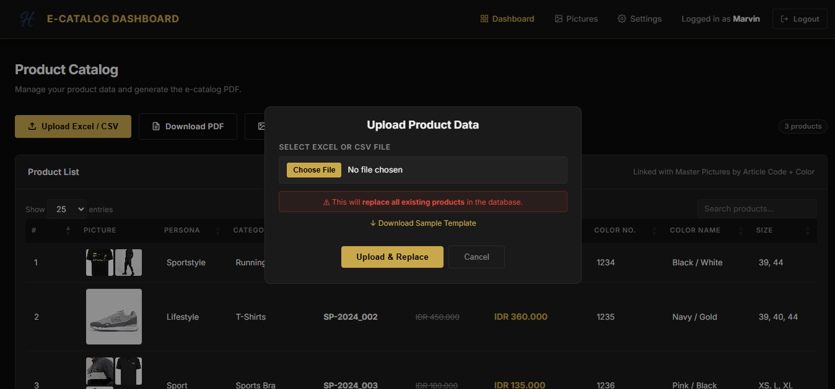The image size is (835, 389).
Task: Click color number 1234
Action: (x=606, y=263)
